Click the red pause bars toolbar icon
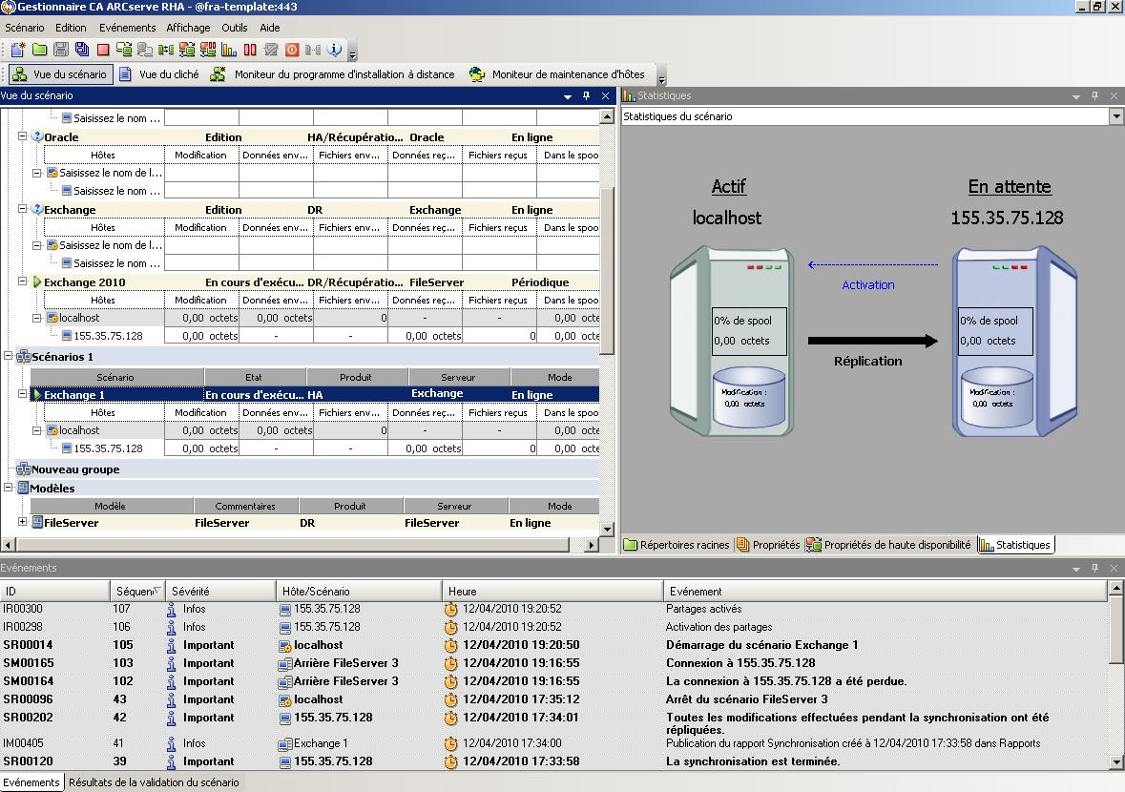The width and height of the screenshot is (1125, 792). (250, 50)
